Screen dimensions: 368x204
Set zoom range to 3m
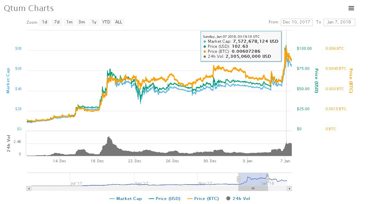pos(82,22)
